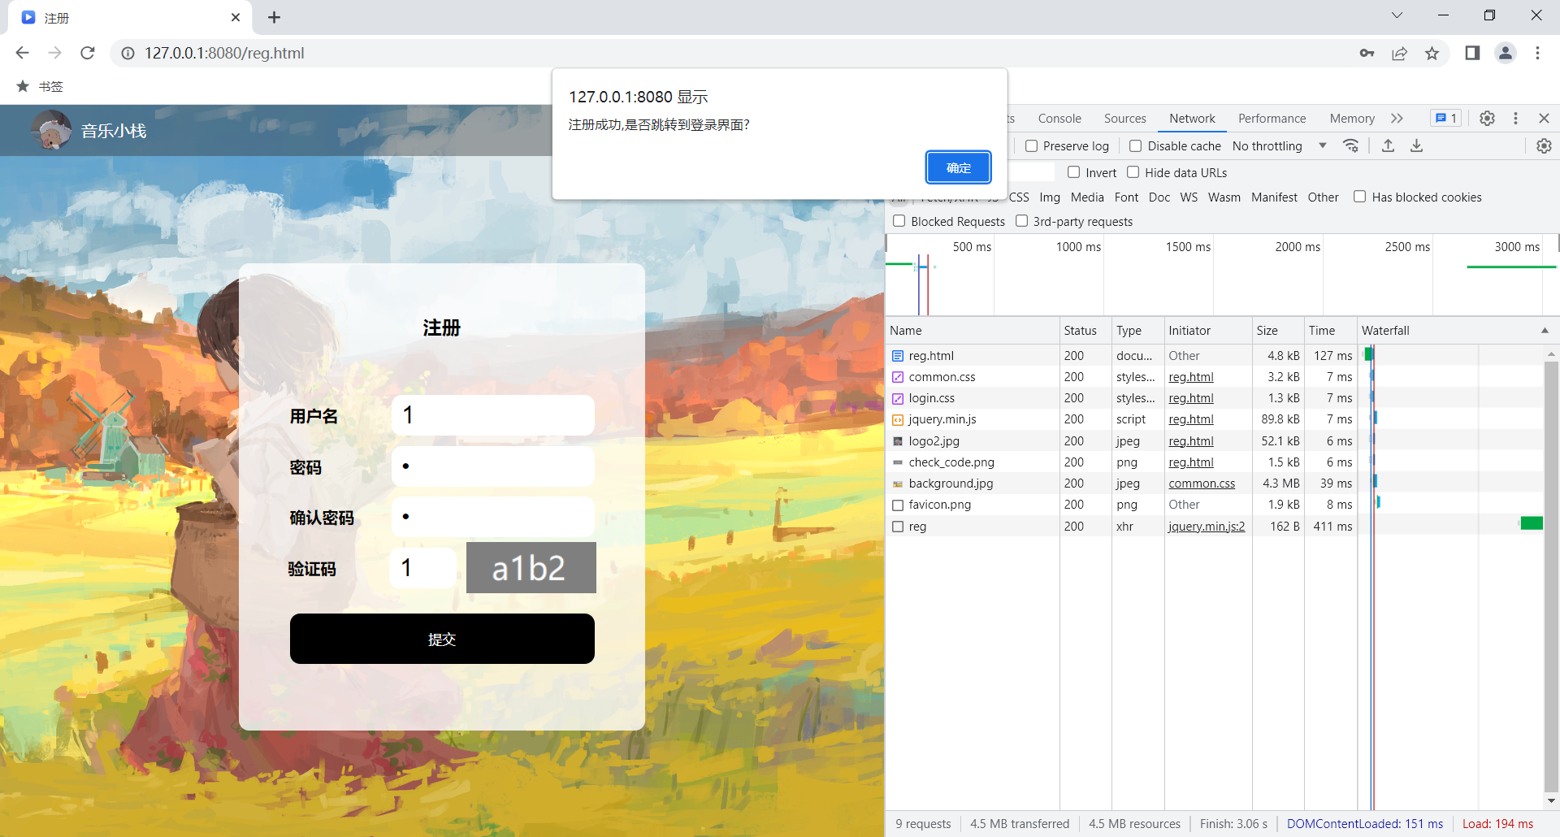Close the DevTools panel
Screen dimensions: 1560x837
pos(1544,118)
